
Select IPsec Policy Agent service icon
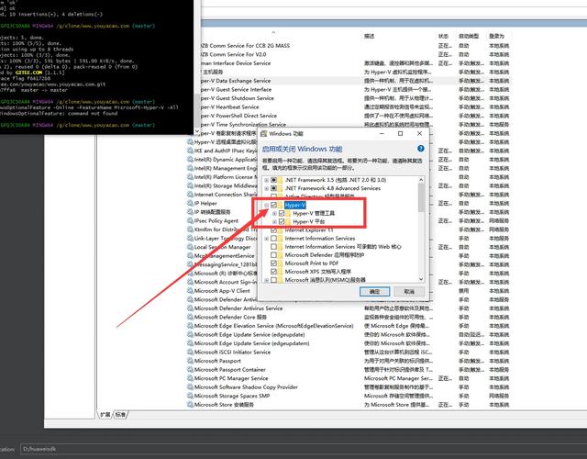(190, 220)
